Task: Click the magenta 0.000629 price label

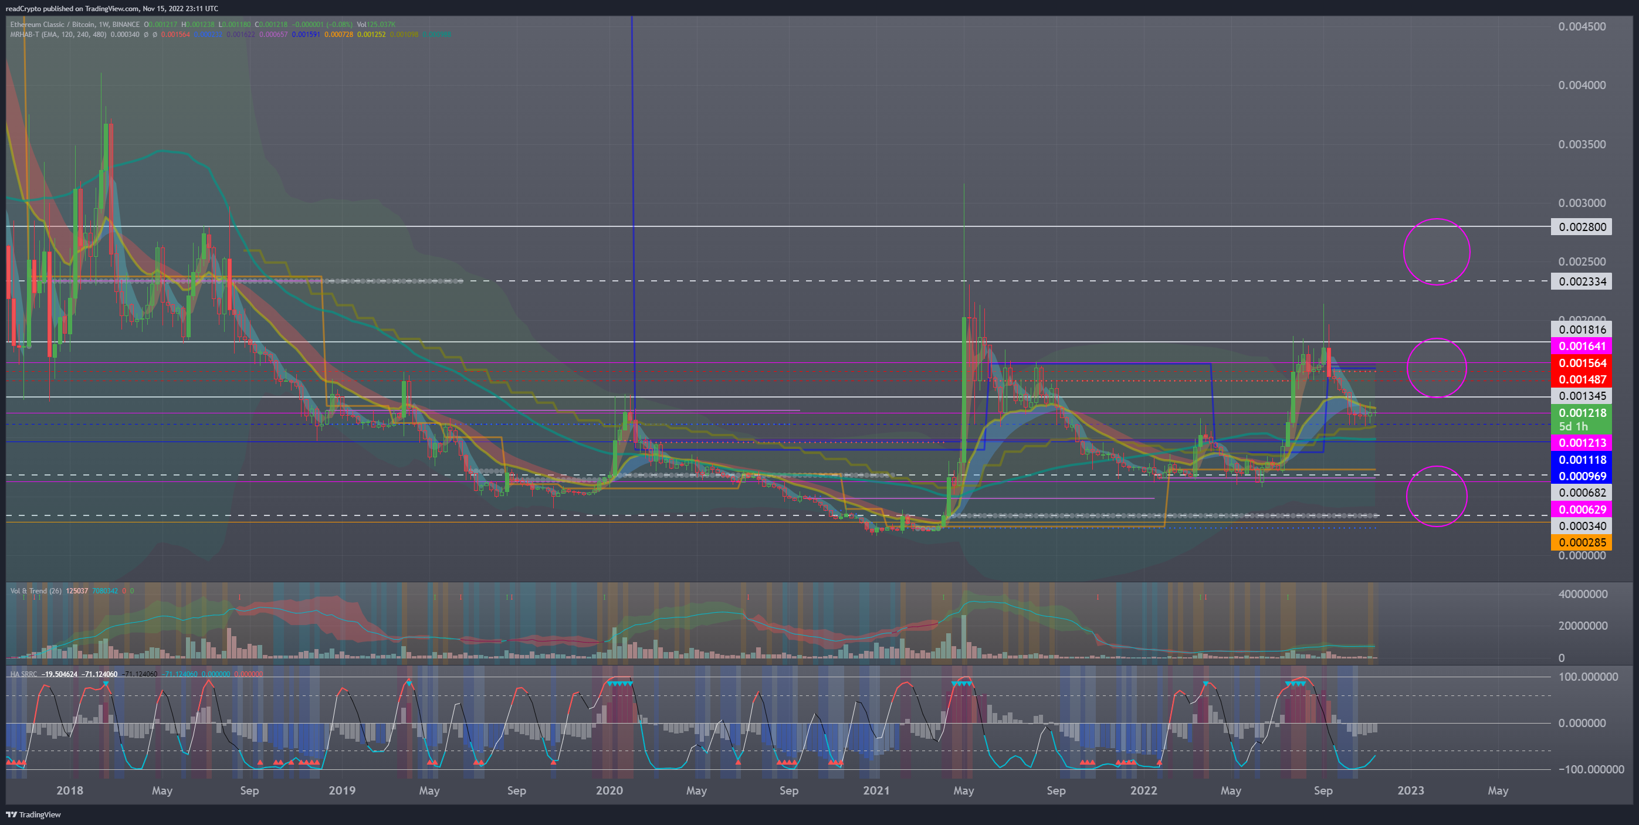Action: [x=1582, y=510]
